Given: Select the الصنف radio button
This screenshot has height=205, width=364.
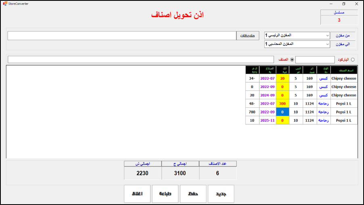Looking at the screenshot, I should tap(292, 60).
